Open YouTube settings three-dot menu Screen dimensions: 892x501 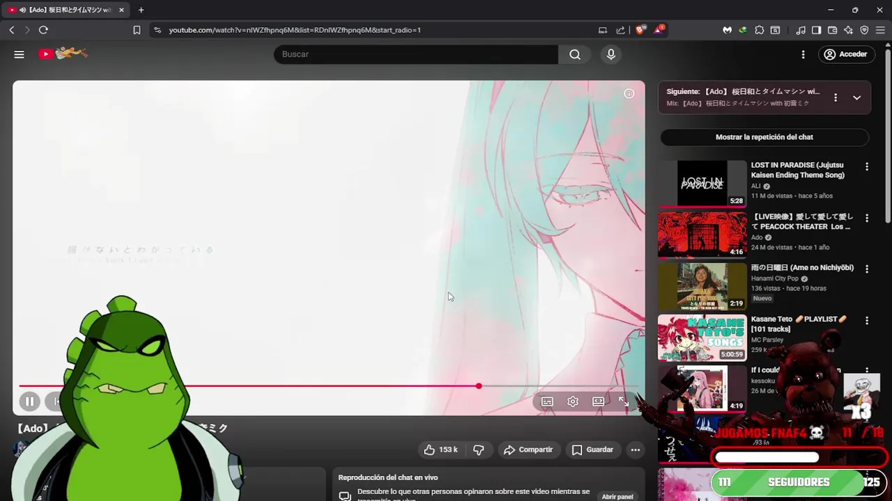coord(803,54)
